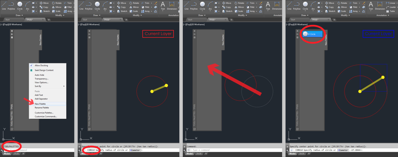398x157 pixels.
Task: Click the blue Circle tool in palette
Action: 312,34
